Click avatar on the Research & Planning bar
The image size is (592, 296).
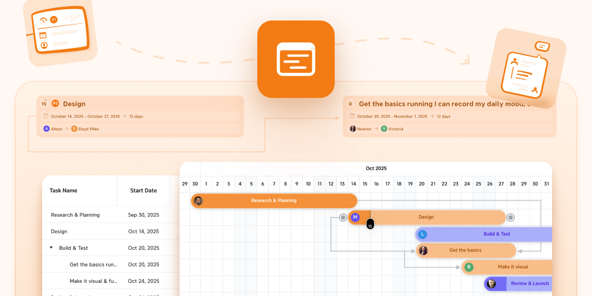[198, 201]
